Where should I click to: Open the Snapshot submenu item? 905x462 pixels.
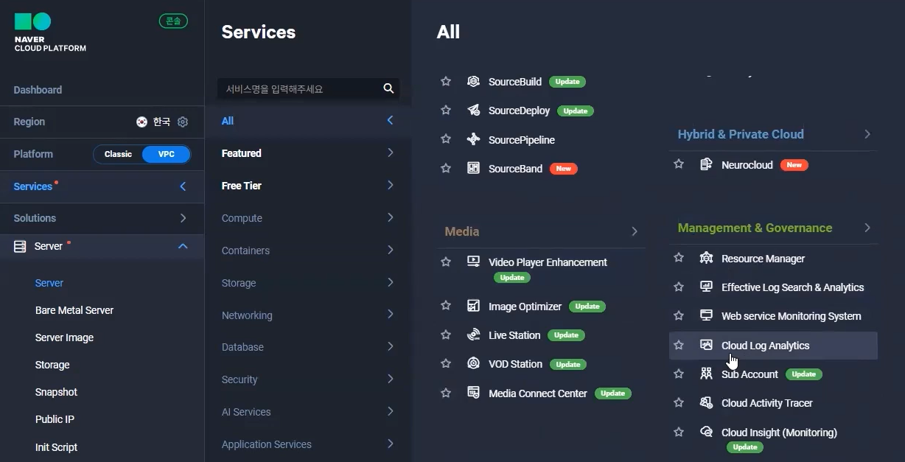coord(56,392)
